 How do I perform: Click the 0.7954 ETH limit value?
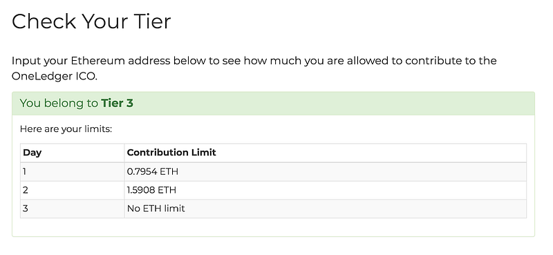point(152,172)
